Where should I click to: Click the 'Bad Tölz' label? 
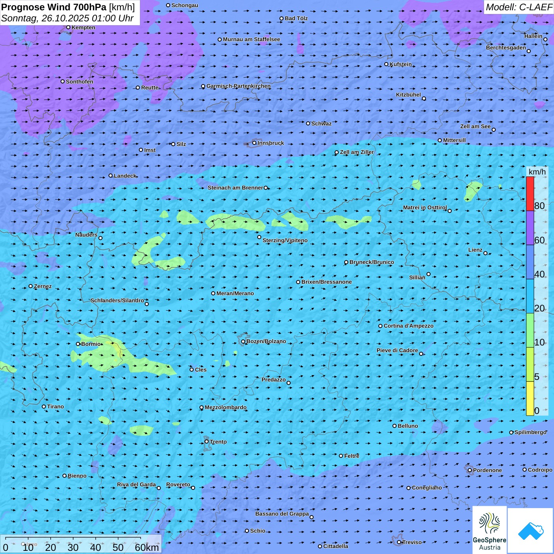(296, 18)
